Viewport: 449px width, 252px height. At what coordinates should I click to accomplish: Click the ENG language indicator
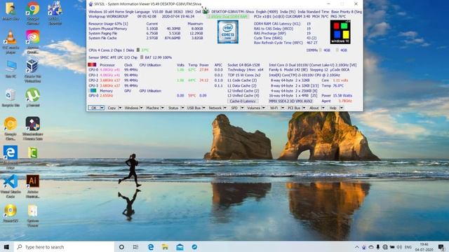click(408, 247)
